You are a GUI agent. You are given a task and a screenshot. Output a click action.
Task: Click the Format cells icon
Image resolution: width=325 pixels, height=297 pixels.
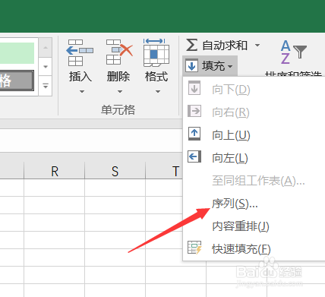[x=156, y=52]
